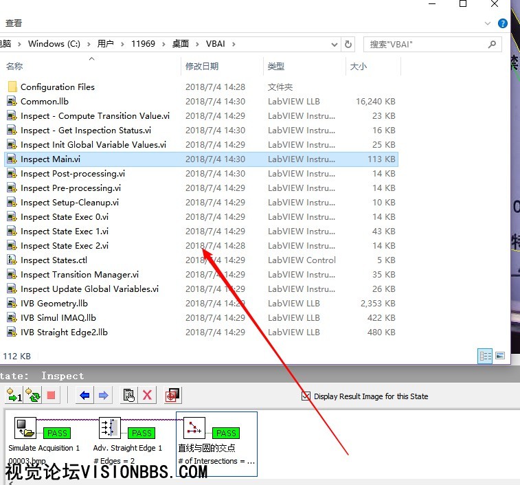520x485 pixels.
Task: Switch to large icons view layout
Action: [500, 356]
